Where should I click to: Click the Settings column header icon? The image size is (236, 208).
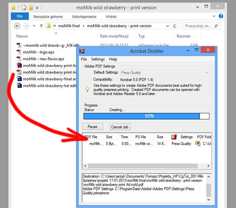(174, 137)
